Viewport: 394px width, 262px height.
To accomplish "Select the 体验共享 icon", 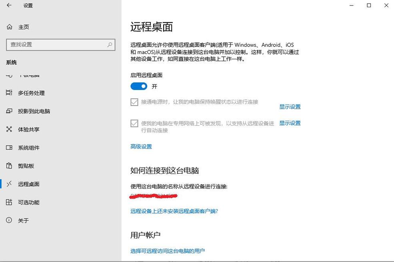I will click(x=9, y=129).
